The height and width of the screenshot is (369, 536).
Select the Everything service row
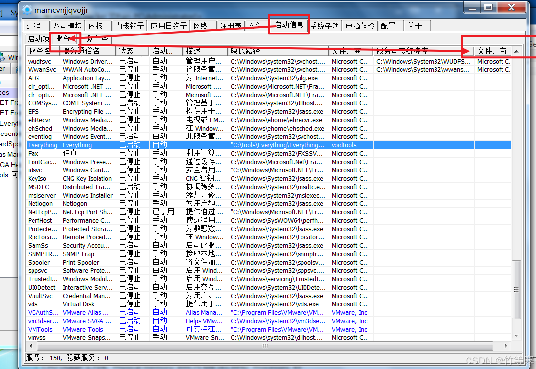coord(42,145)
